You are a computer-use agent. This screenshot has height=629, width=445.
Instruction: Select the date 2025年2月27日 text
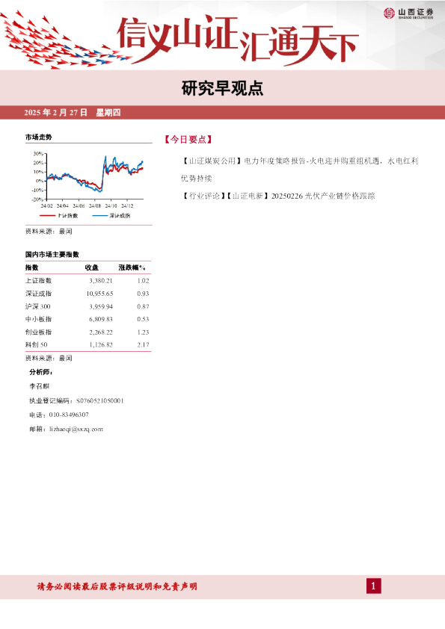[x=55, y=112]
